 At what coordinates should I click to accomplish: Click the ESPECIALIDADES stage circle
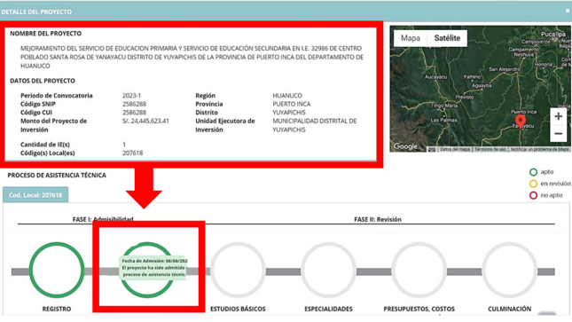coord(328,270)
